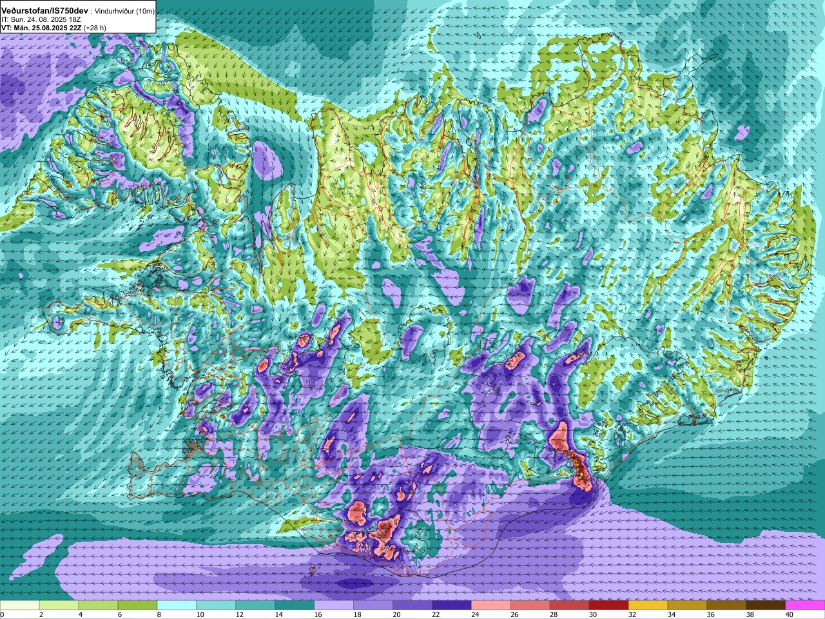The height and width of the screenshot is (619, 825).
Task: Click the light green 2–4 legend swatch
Action: (59, 605)
